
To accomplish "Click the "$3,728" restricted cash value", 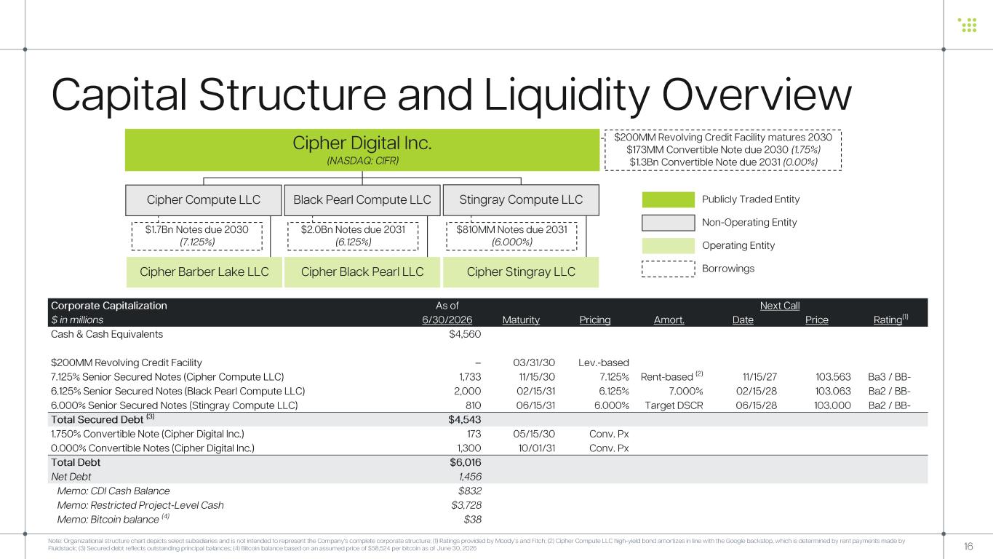I will [466, 505].
